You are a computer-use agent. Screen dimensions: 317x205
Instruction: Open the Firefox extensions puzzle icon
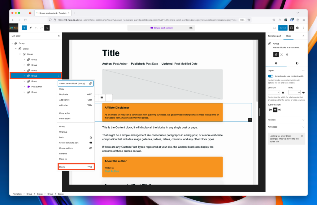298,20
